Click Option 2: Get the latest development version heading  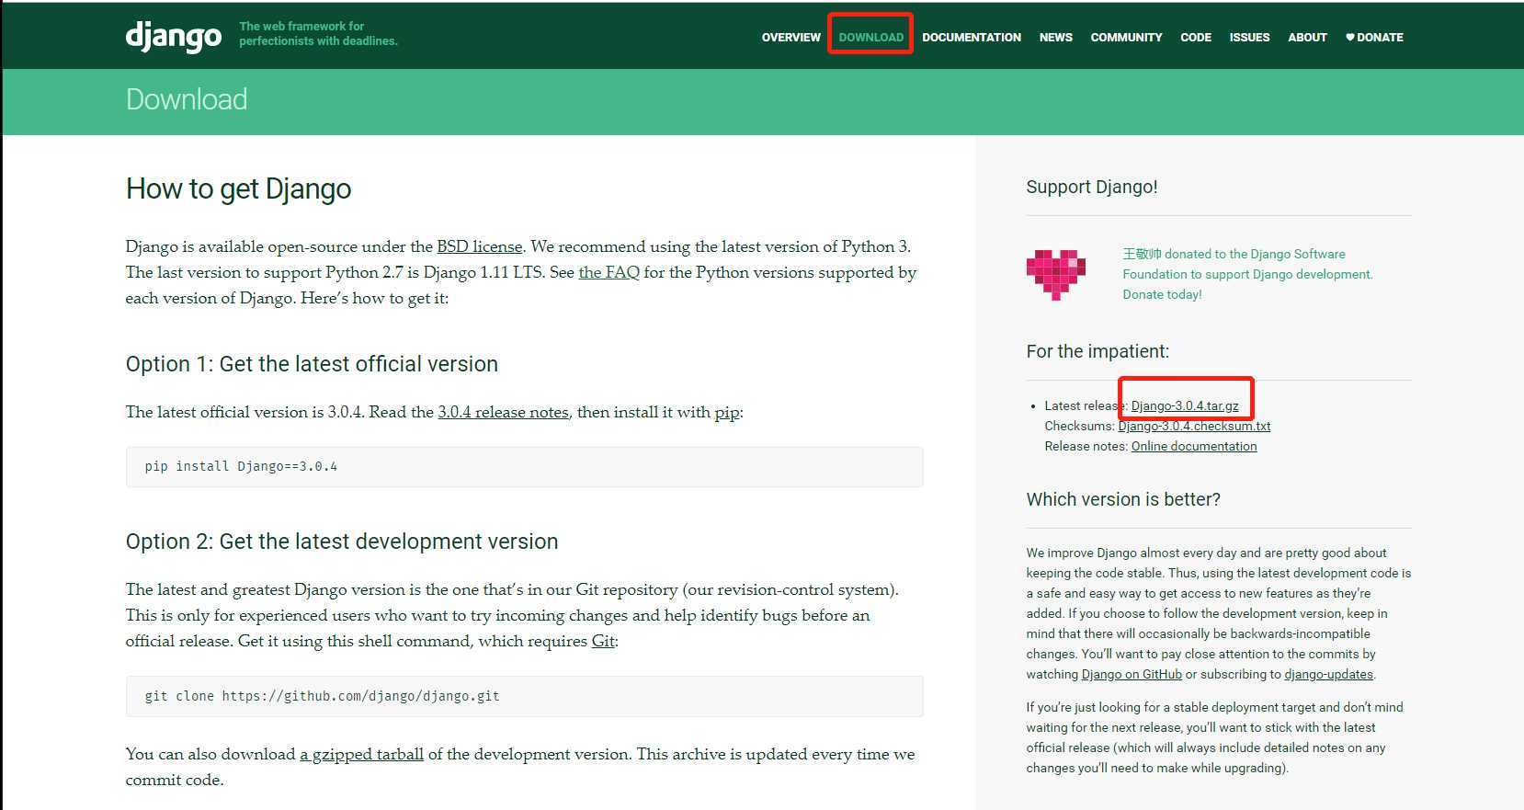click(342, 542)
